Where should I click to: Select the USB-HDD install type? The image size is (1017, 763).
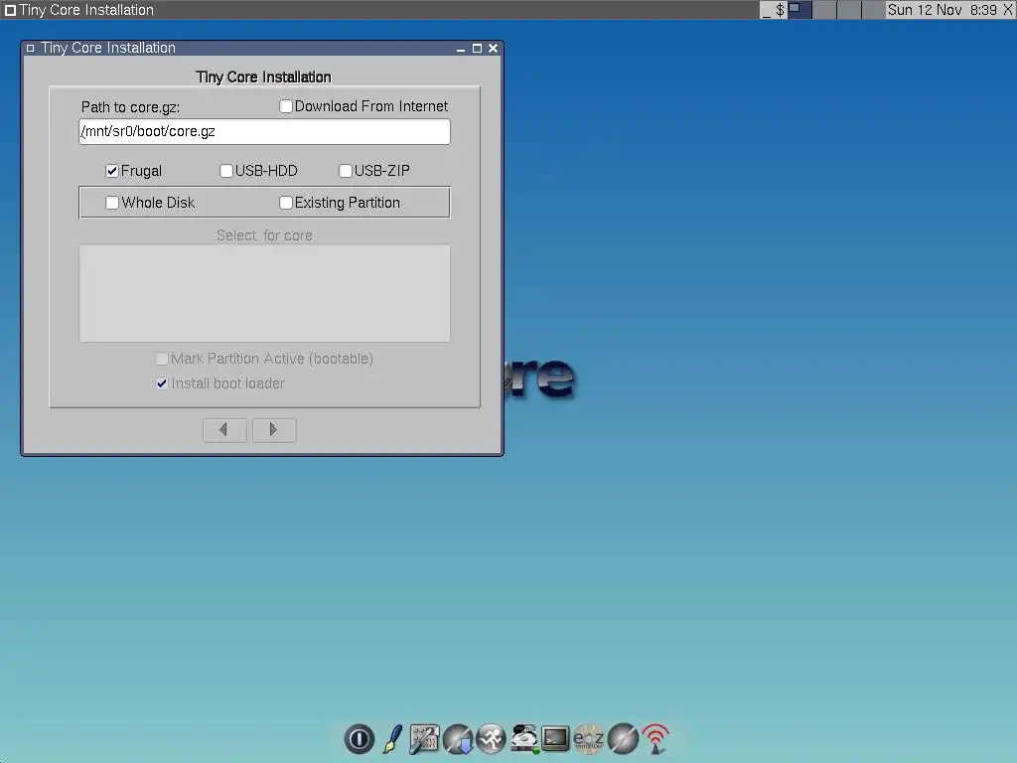pos(226,171)
